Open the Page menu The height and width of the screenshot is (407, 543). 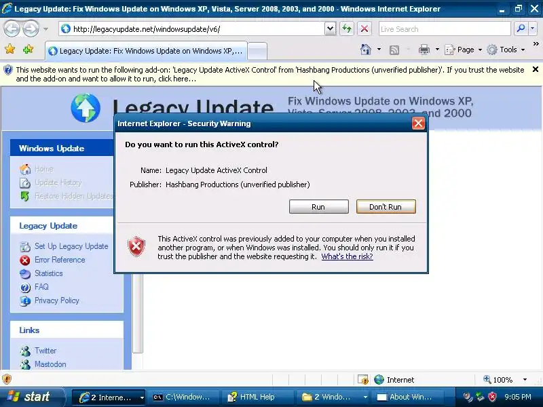463,50
